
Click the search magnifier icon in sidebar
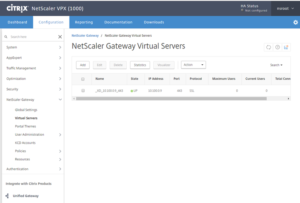6,37
